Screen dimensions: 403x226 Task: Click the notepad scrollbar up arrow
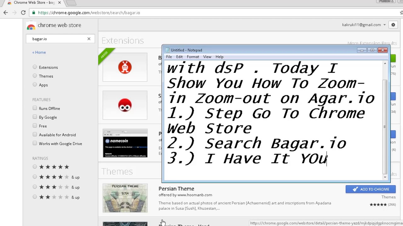[385, 63]
